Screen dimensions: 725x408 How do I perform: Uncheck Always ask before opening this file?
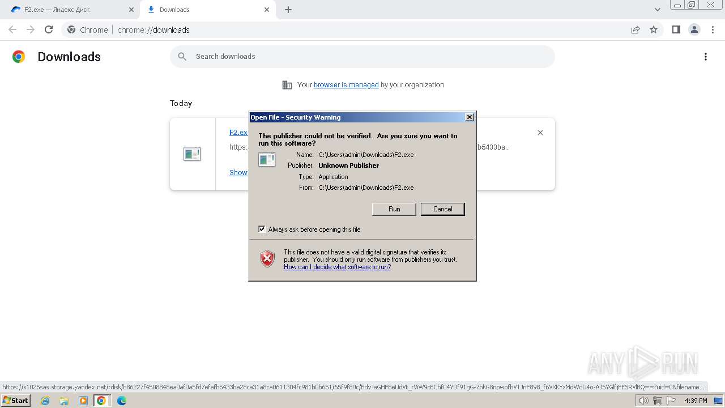tap(262, 229)
